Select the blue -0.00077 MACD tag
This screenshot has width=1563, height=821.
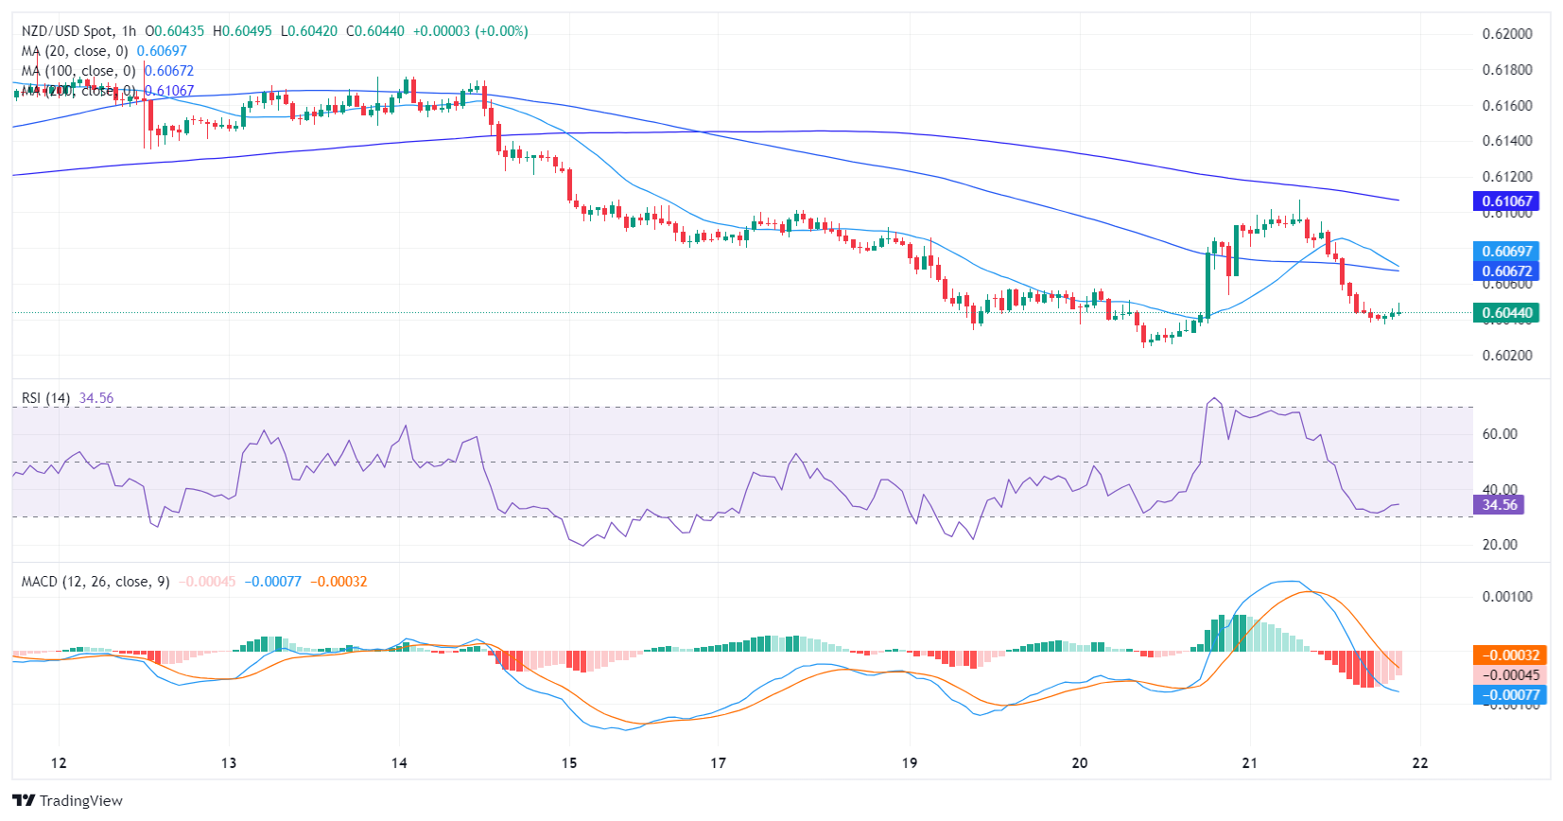[x=1510, y=694]
